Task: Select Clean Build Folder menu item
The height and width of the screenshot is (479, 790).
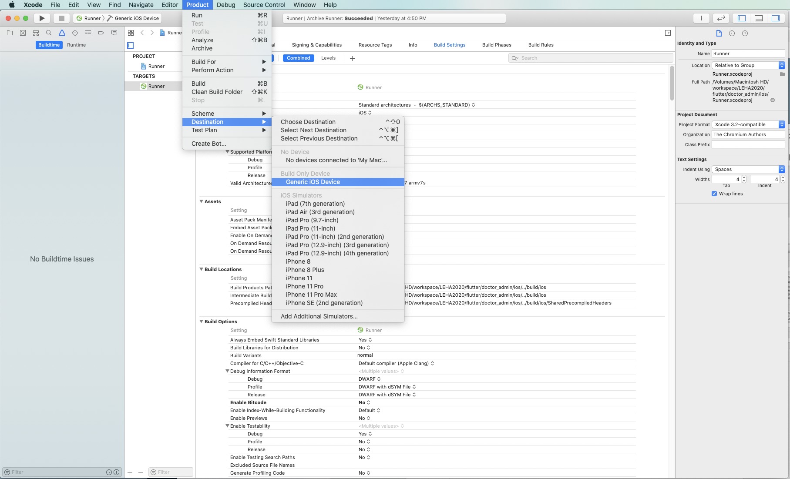Action: [x=227, y=92]
